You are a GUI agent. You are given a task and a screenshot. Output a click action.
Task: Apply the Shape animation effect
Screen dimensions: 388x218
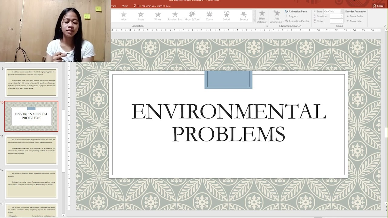coord(141,16)
